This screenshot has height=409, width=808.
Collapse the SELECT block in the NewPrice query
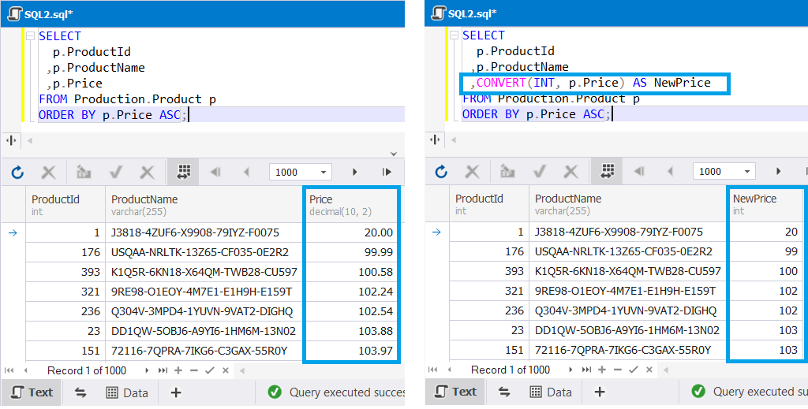[x=454, y=36]
